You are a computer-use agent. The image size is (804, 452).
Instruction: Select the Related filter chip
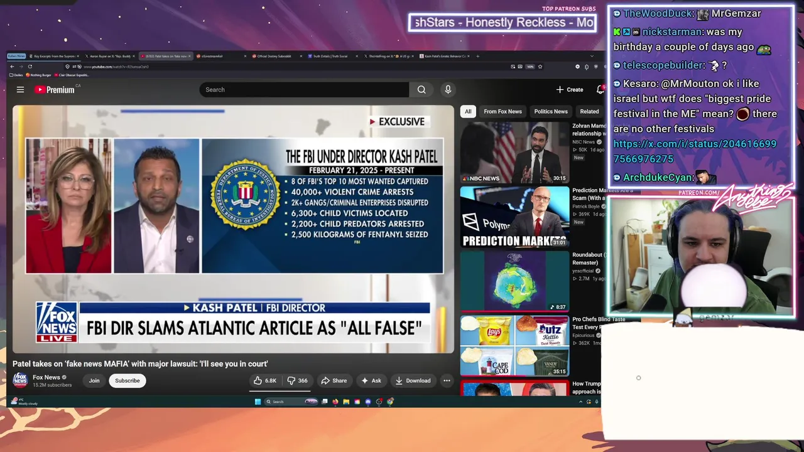pos(589,112)
